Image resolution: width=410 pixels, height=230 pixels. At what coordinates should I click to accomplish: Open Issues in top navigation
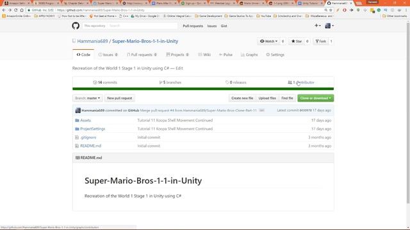(x=212, y=26)
